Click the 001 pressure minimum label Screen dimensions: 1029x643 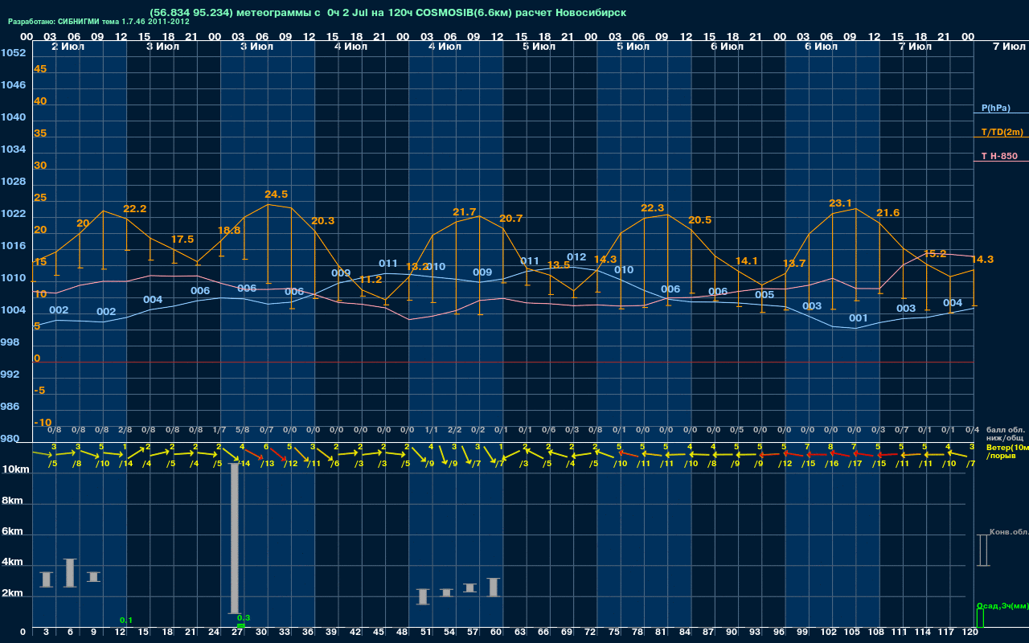[x=859, y=318]
